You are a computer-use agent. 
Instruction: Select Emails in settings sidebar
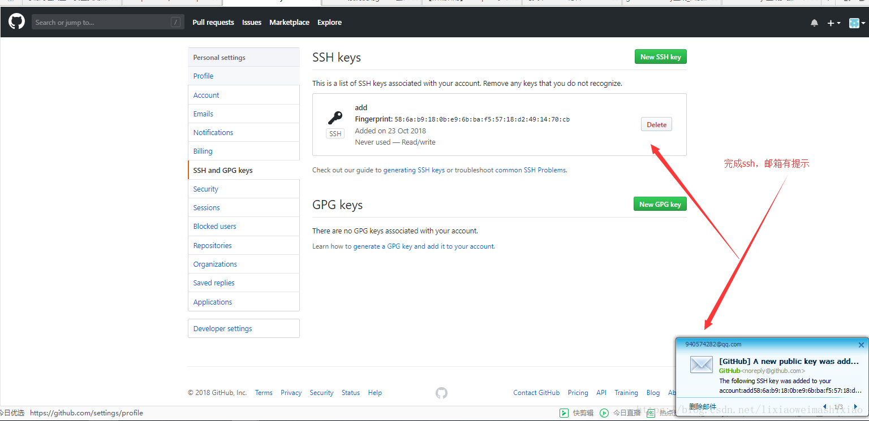point(244,114)
